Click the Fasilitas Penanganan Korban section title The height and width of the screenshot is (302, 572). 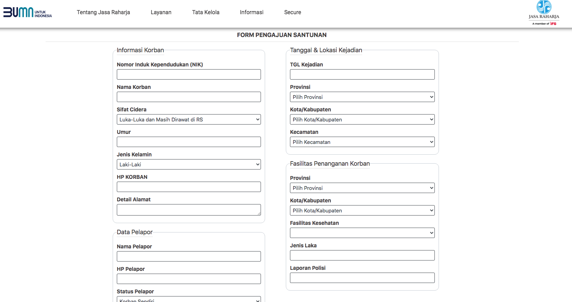click(x=330, y=164)
